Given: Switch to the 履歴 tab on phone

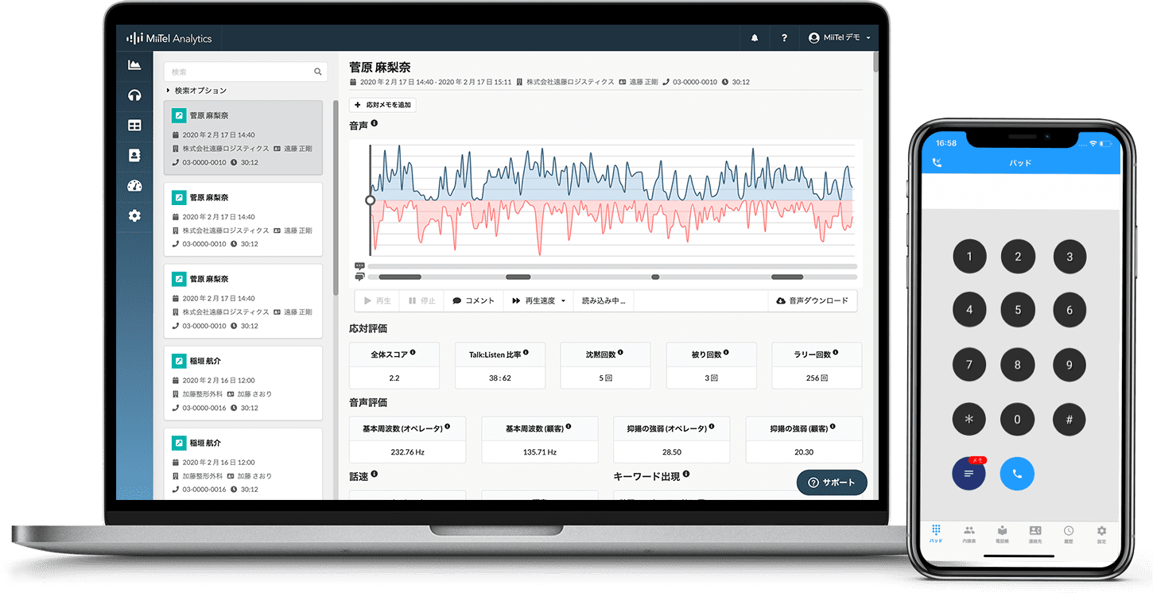Looking at the screenshot, I should click(x=1068, y=533).
